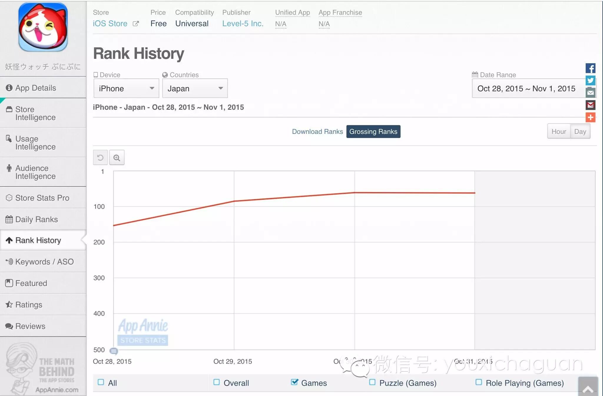Click the scroll-to-top arrow button
603x396 pixels.
click(x=588, y=388)
